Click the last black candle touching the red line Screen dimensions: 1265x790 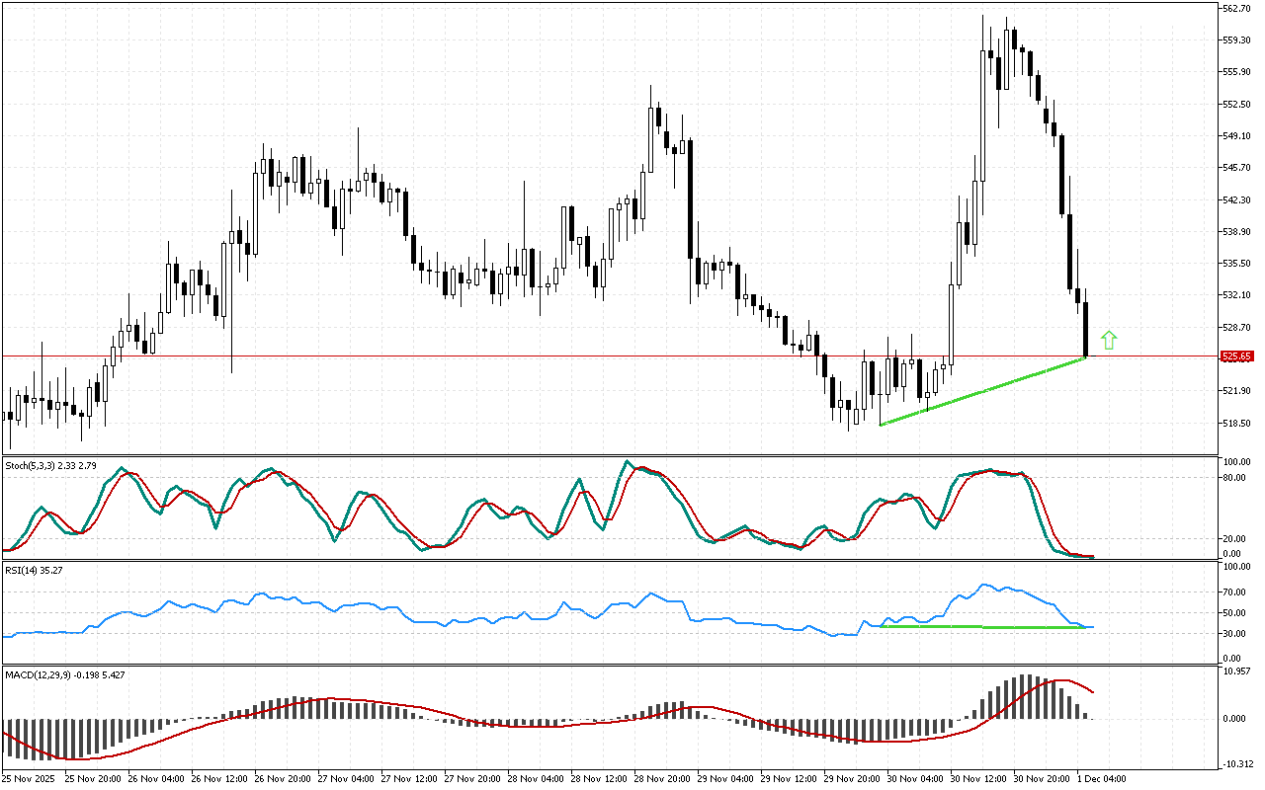click(1085, 329)
